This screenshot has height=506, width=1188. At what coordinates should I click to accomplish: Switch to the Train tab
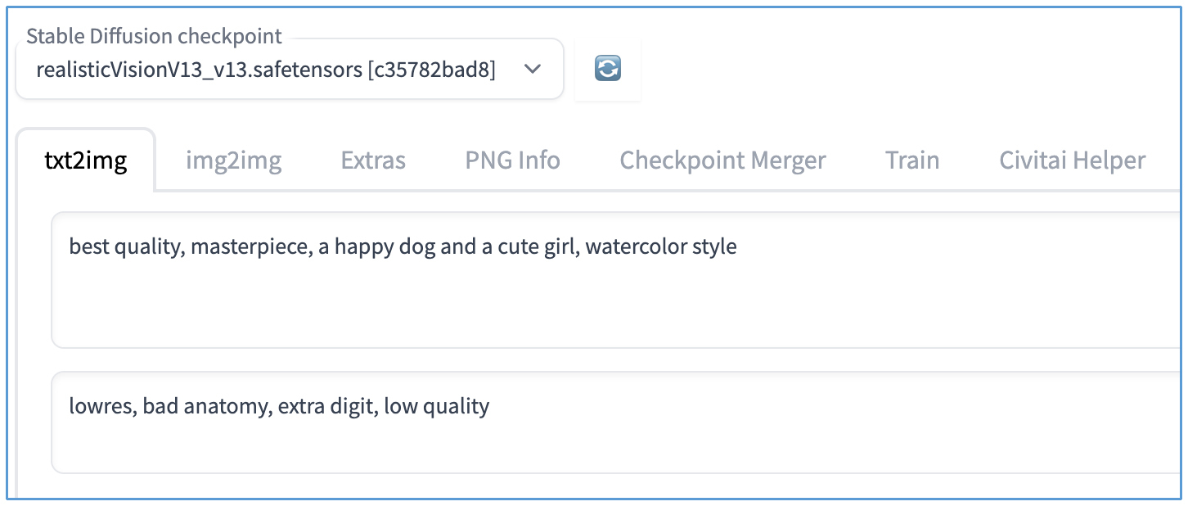click(x=911, y=160)
